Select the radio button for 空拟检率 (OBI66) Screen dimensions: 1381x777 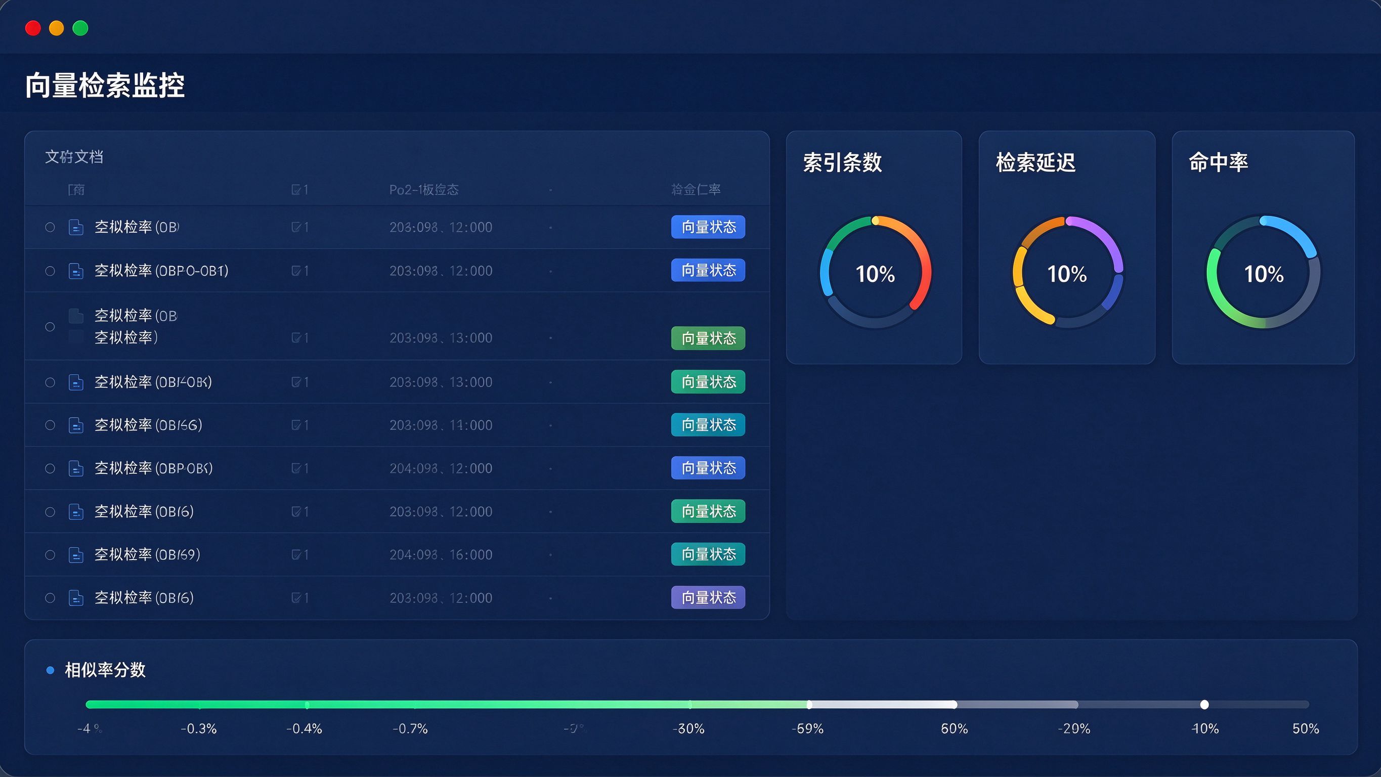[50, 425]
